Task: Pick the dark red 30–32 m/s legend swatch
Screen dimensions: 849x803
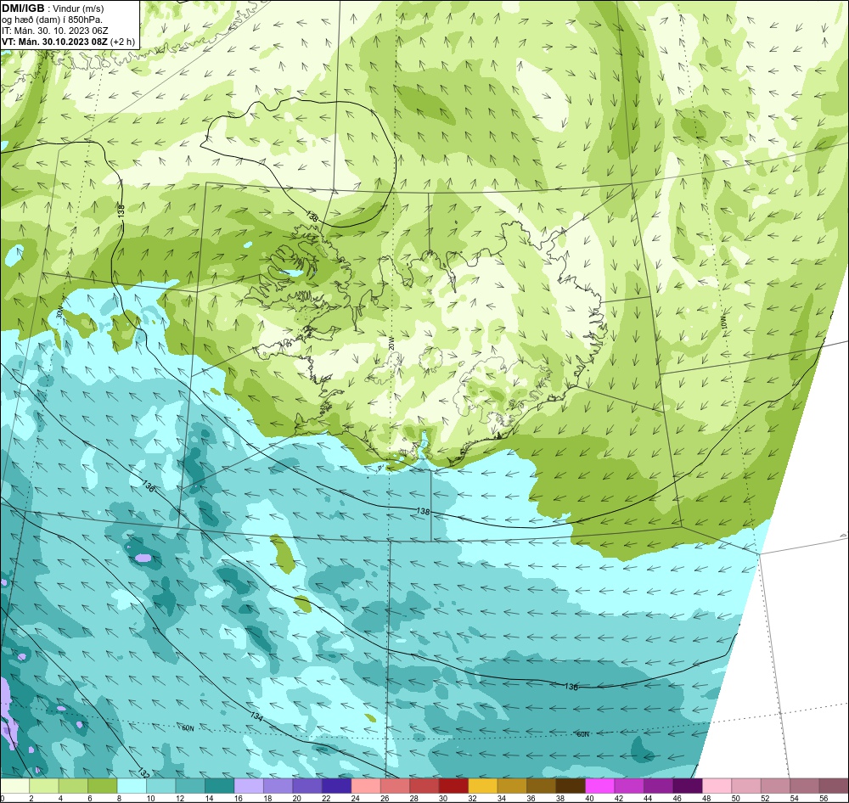Action: coord(453,786)
